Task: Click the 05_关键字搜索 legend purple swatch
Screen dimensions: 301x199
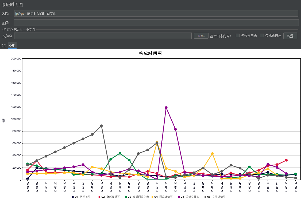Action: (179, 197)
